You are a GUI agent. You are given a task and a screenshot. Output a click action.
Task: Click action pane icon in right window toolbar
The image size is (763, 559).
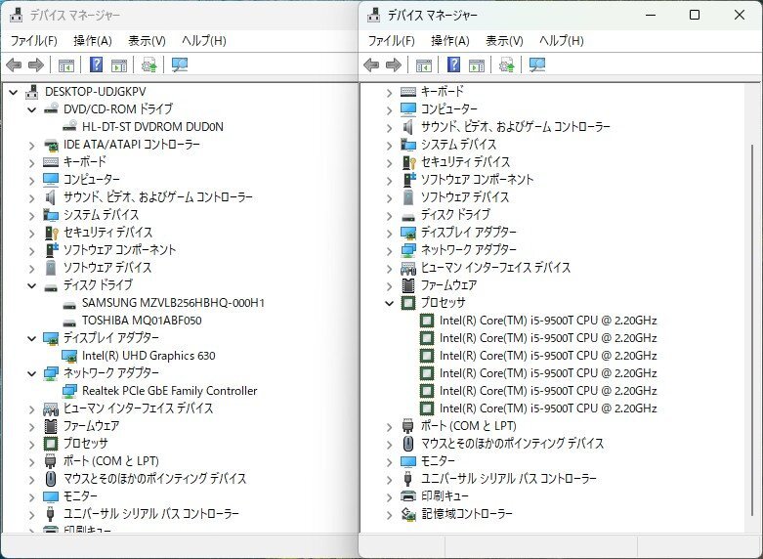[x=477, y=64]
